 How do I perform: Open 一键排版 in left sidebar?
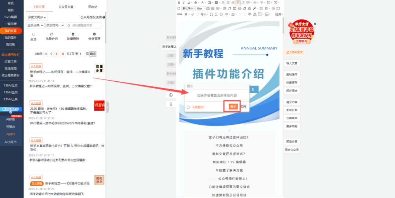pyautogui.click(x=11, y=24)
